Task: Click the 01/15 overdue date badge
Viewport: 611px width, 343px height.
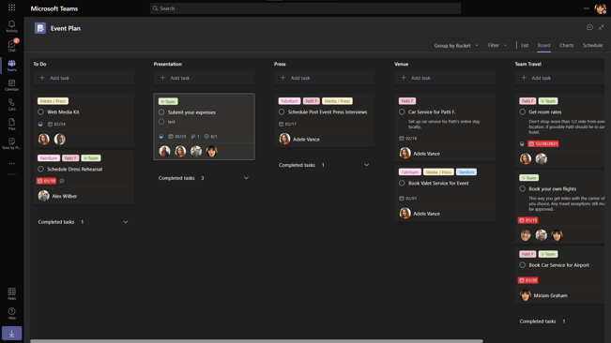Action: click(x=528, y=220)
